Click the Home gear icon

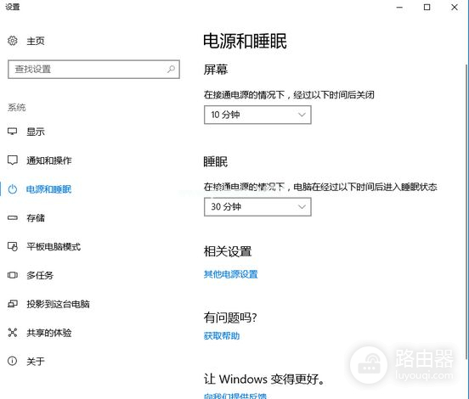coord(13,41)
